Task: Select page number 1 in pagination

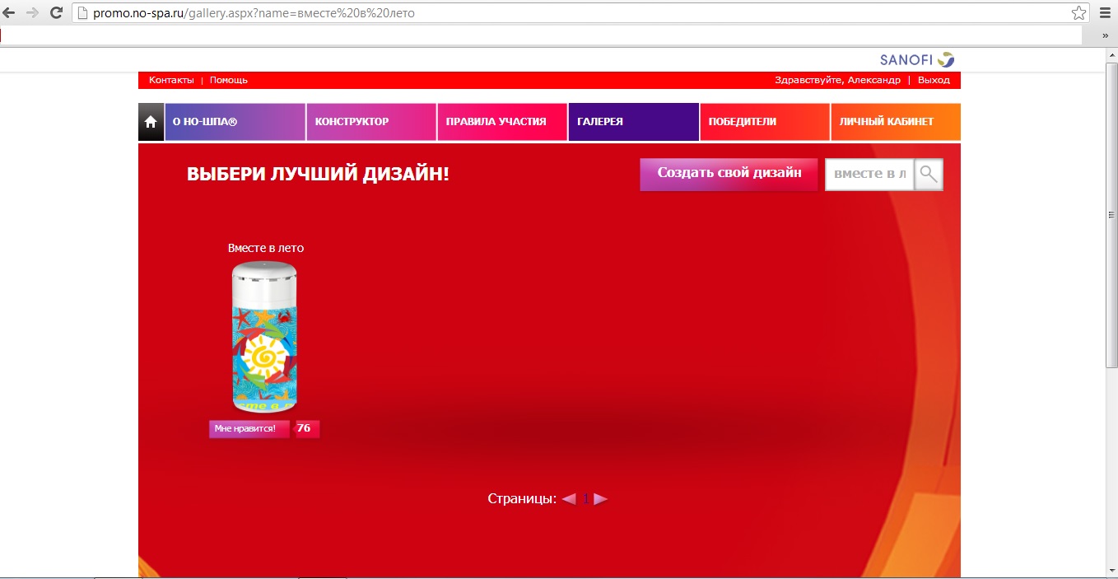Action: point(586,499)
